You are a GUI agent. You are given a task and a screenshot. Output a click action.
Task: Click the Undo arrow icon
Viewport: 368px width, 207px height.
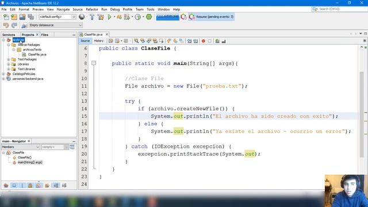(6, 25)
